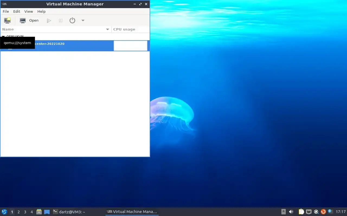347x216 pixels.
Task: Open the View menu
Action: [28, 11]
